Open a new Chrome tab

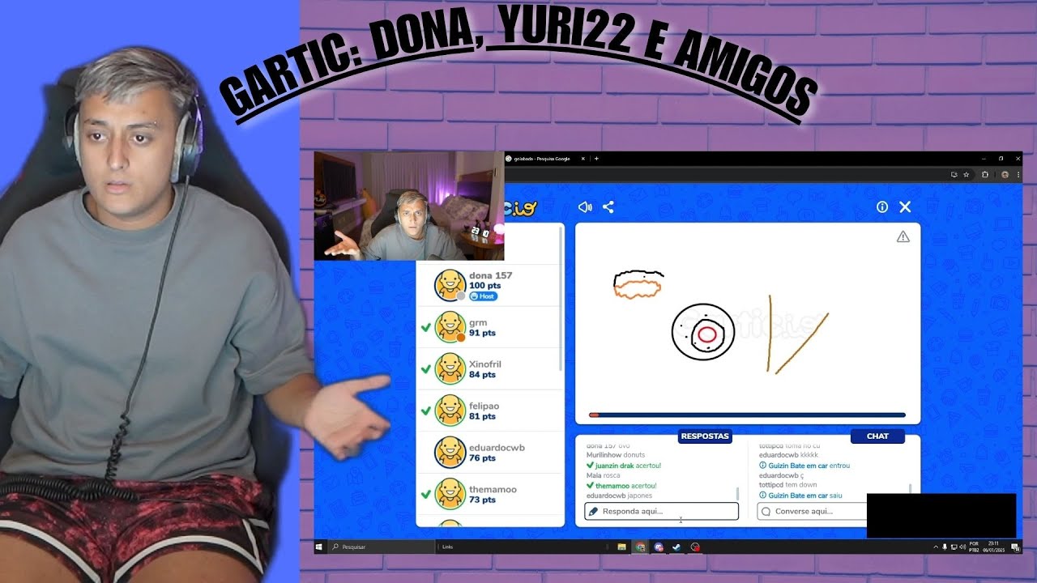[596, 159]
